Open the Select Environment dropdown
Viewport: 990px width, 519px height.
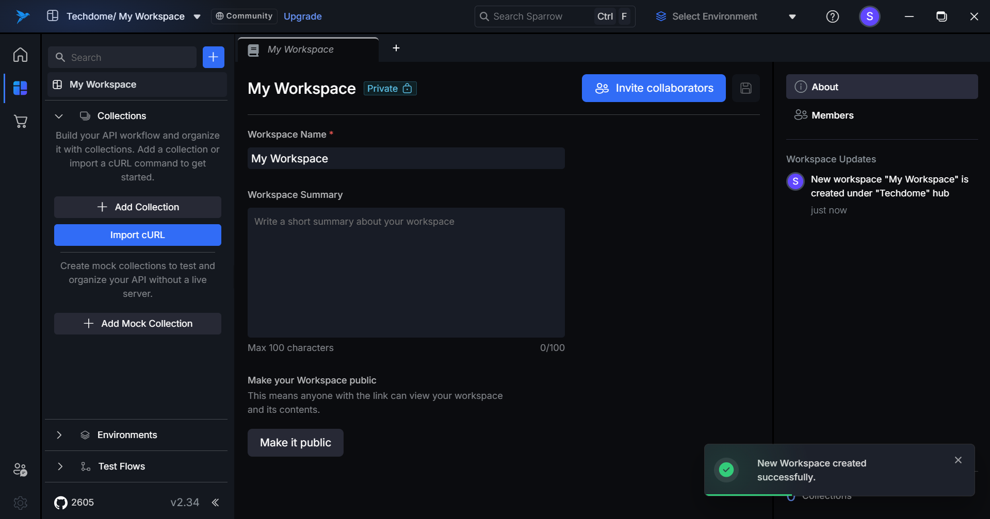click(x=725, y=16)
